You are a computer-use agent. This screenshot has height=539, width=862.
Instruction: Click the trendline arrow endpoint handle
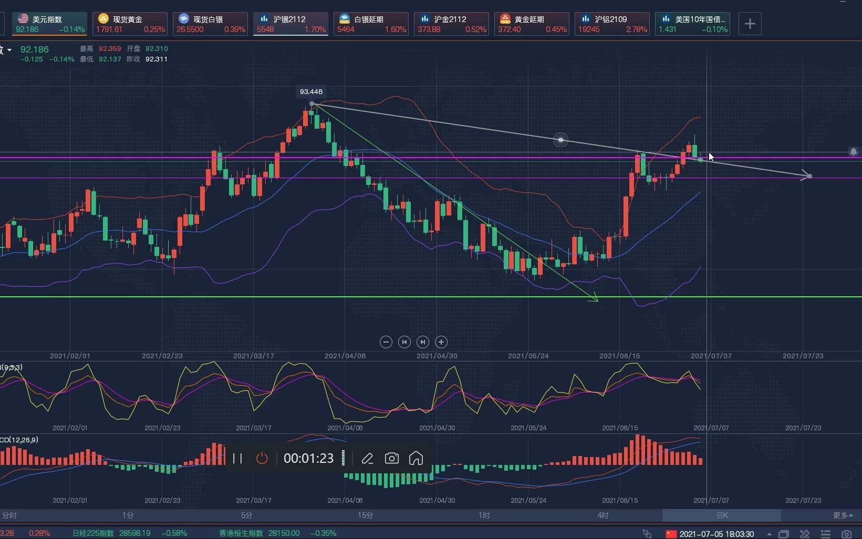pyautogui.click(x=809, y=176)
